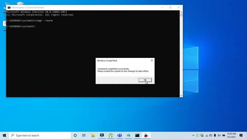Close the Windows Script Host dialog

[x=152, y=61]
